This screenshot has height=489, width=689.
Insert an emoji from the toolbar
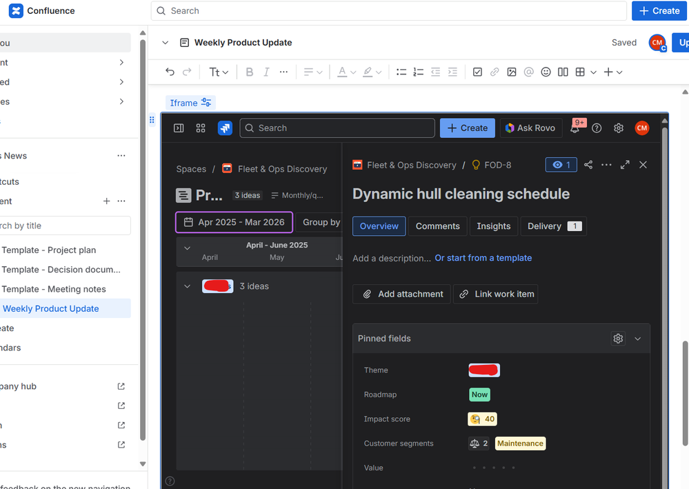point(546,72)
